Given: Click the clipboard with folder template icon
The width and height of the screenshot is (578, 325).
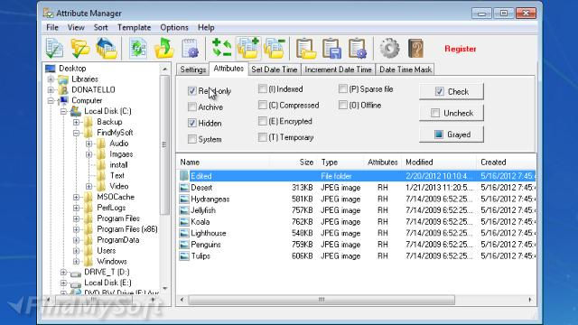Looking at the screenshot, I should [306, 48].
